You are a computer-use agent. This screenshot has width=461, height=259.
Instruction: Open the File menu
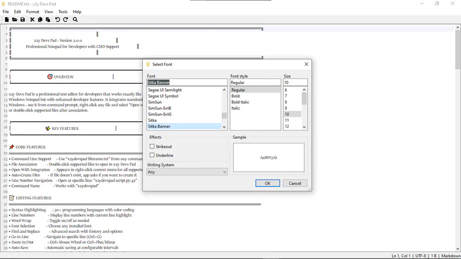click(x=6, y=12)
